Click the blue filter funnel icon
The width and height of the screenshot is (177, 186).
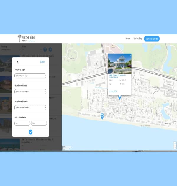pos(45,50)
